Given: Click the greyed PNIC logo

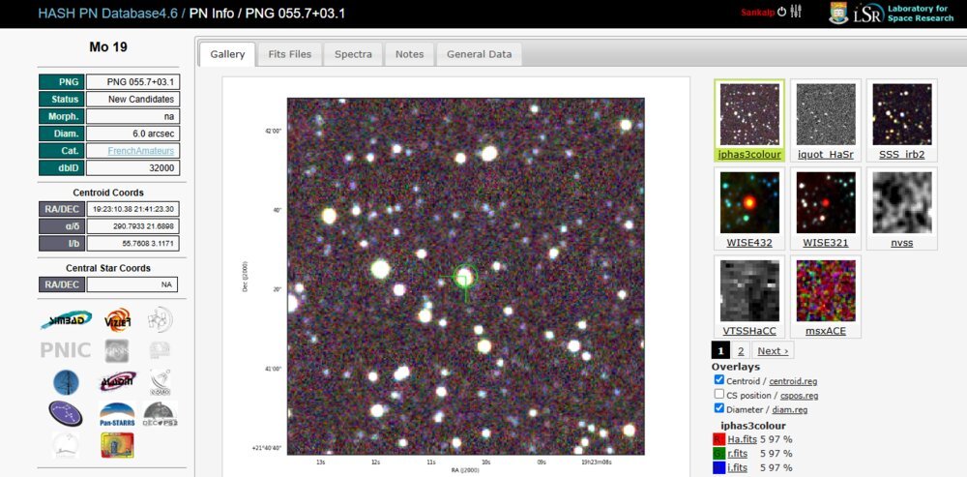Looking at the screenshot, I should pos(66,350).
